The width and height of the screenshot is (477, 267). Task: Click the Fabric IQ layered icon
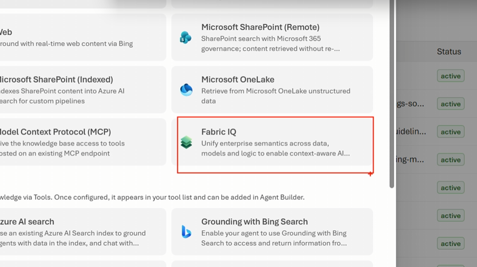coord(186,142)
